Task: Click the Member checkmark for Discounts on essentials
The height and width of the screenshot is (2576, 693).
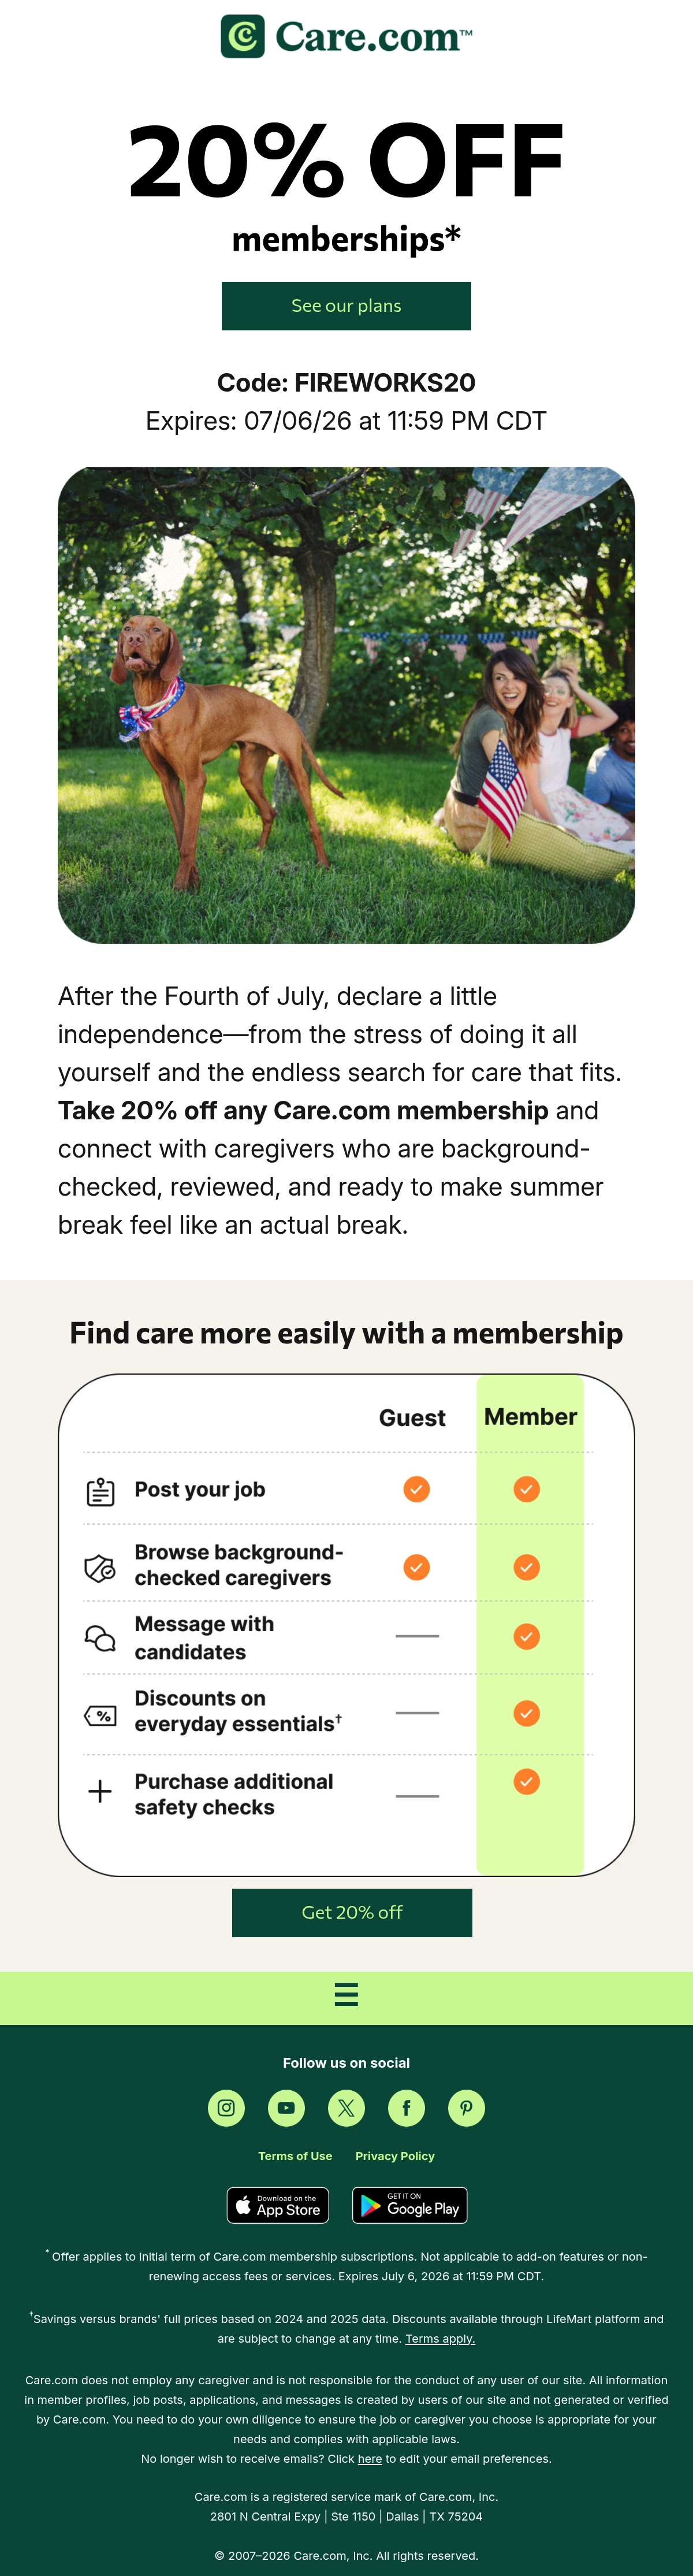Action: [527, 1713]
